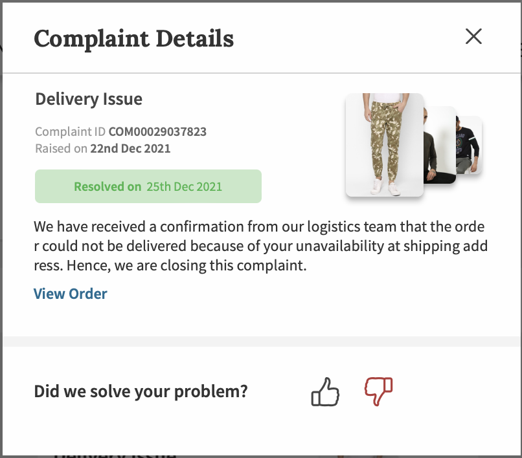The image size is (522, 458).
Task: Open the camouflage pants product image
Action: [384, 145]
